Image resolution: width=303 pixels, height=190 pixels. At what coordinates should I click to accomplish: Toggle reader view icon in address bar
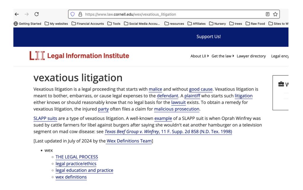(x=267, y=14)
